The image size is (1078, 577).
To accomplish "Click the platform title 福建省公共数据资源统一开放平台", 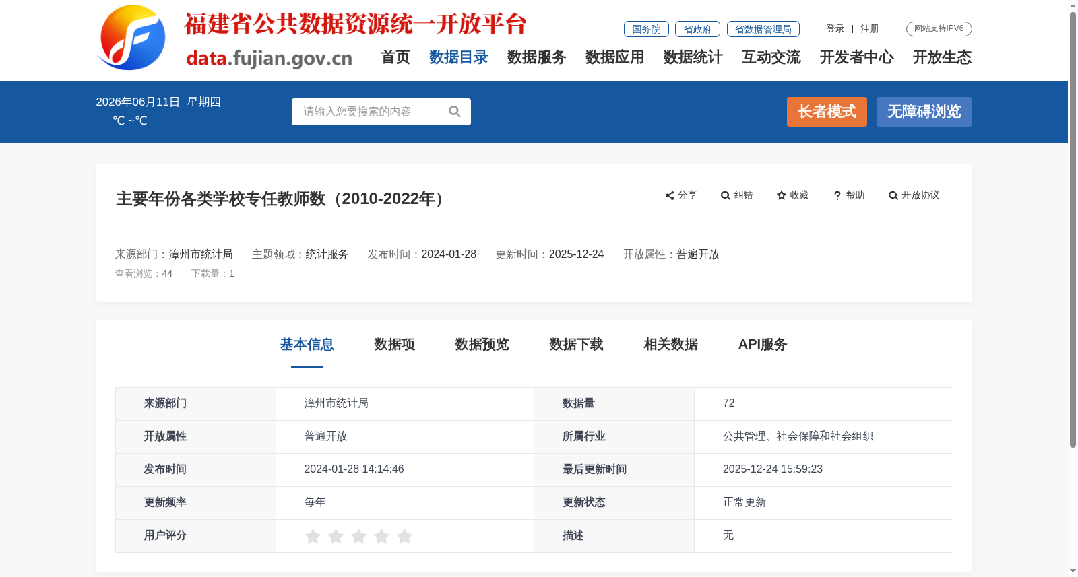I will (x=355, y=24).
